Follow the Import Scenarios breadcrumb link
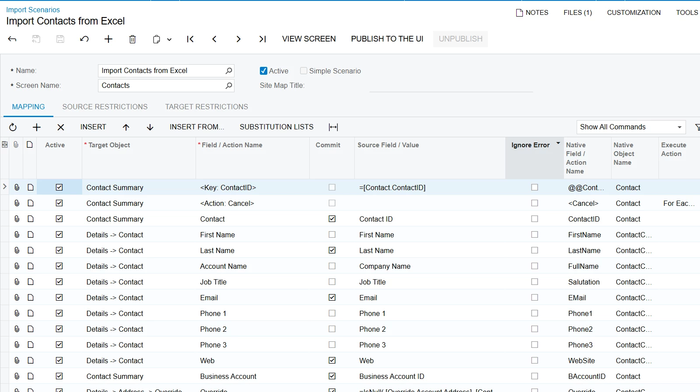Viewport: 700px width, 392px height. coord(33,10)
